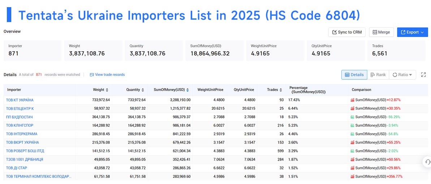Image resolution: width=431 pixels, height=184 pixels.
Task: Click the +356.77% comparison value
Action: coord(395,176)
